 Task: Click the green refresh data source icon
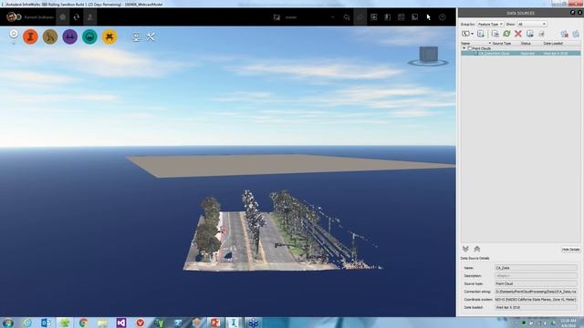point(506,34)
